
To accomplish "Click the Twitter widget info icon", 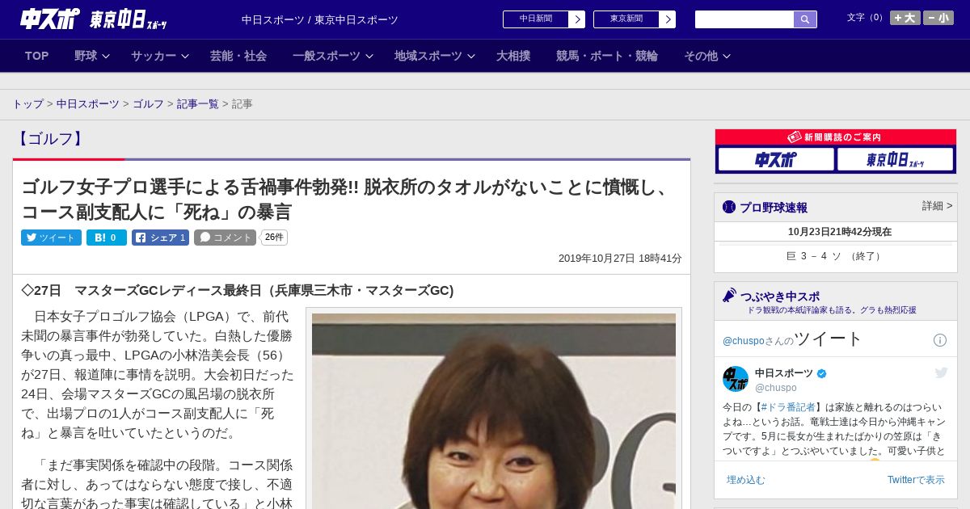I will click(x=940, y=340).
